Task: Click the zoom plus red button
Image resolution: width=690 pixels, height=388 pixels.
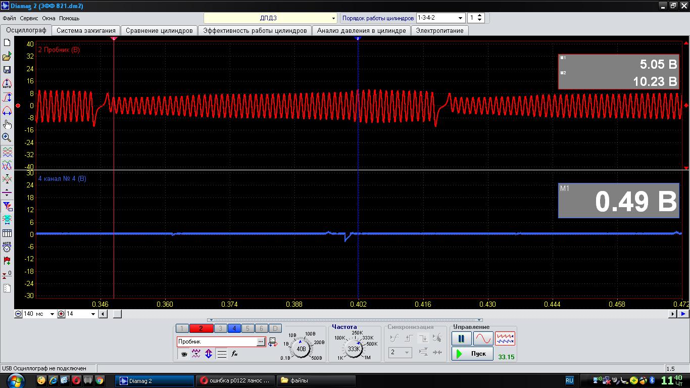Action: click(x=61, y=314)
